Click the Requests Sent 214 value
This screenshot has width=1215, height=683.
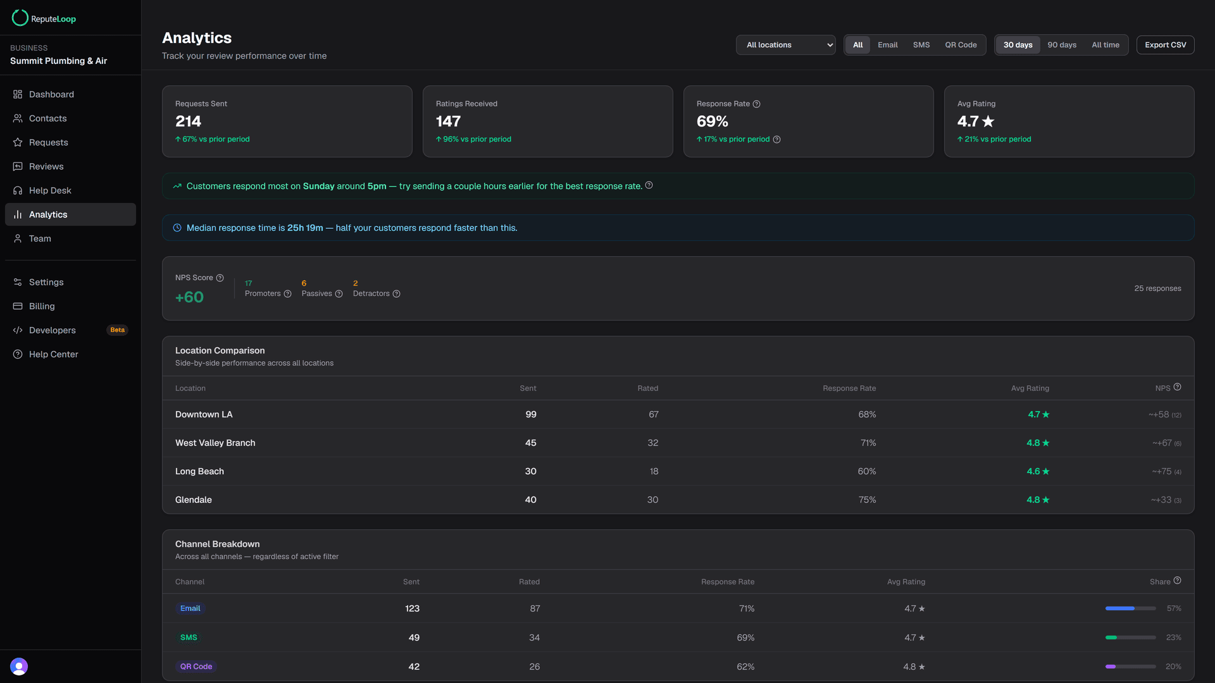click(188, 121)
